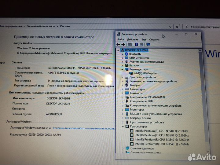Open the Действие menu
This screenshot has height=165, width=220.
coord(133,39)
